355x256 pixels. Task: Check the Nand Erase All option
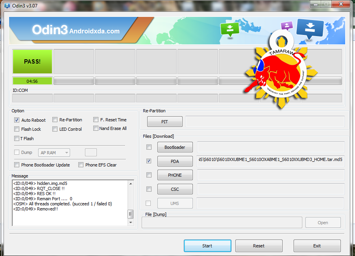click(x=96, y=128)
